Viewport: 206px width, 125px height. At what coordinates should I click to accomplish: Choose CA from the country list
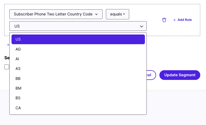click(78, 108)
